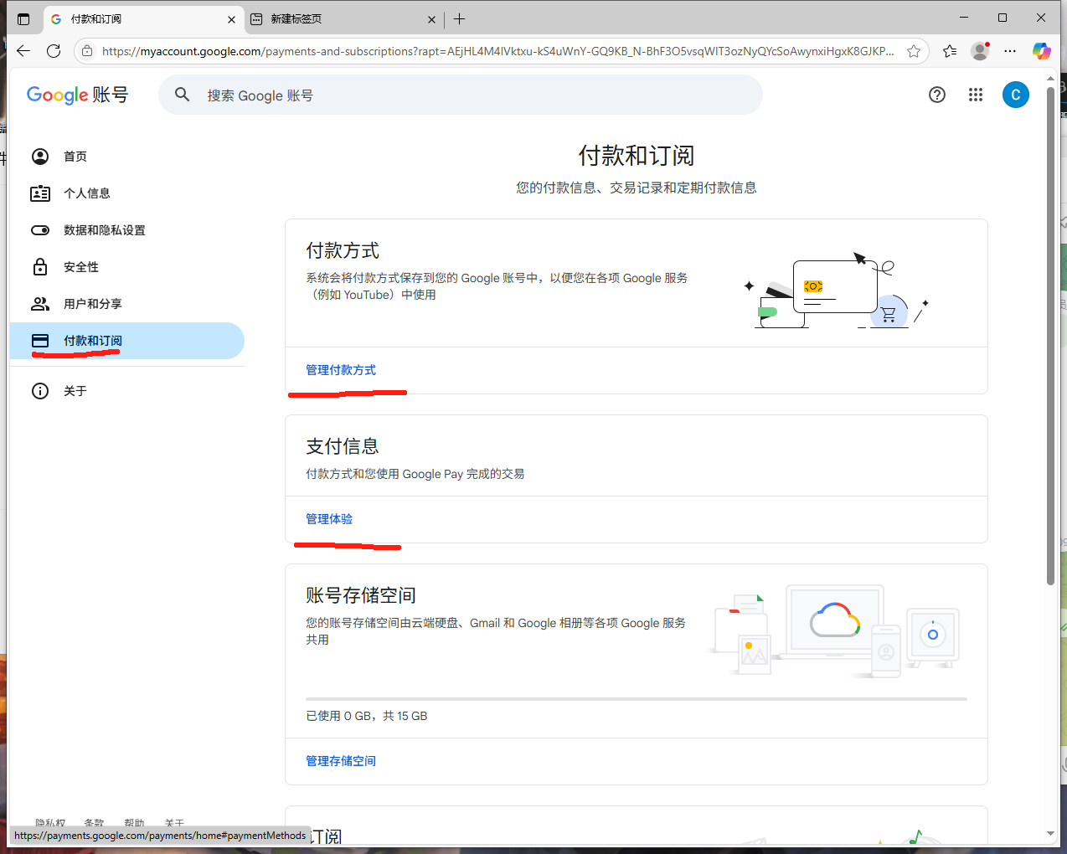Click the help question mark icon

click(x=937, y=95)
